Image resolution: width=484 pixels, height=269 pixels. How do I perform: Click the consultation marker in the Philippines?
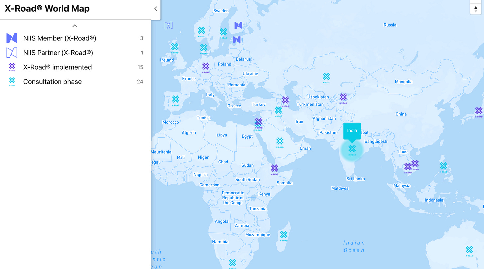click(x=444, y=167)
